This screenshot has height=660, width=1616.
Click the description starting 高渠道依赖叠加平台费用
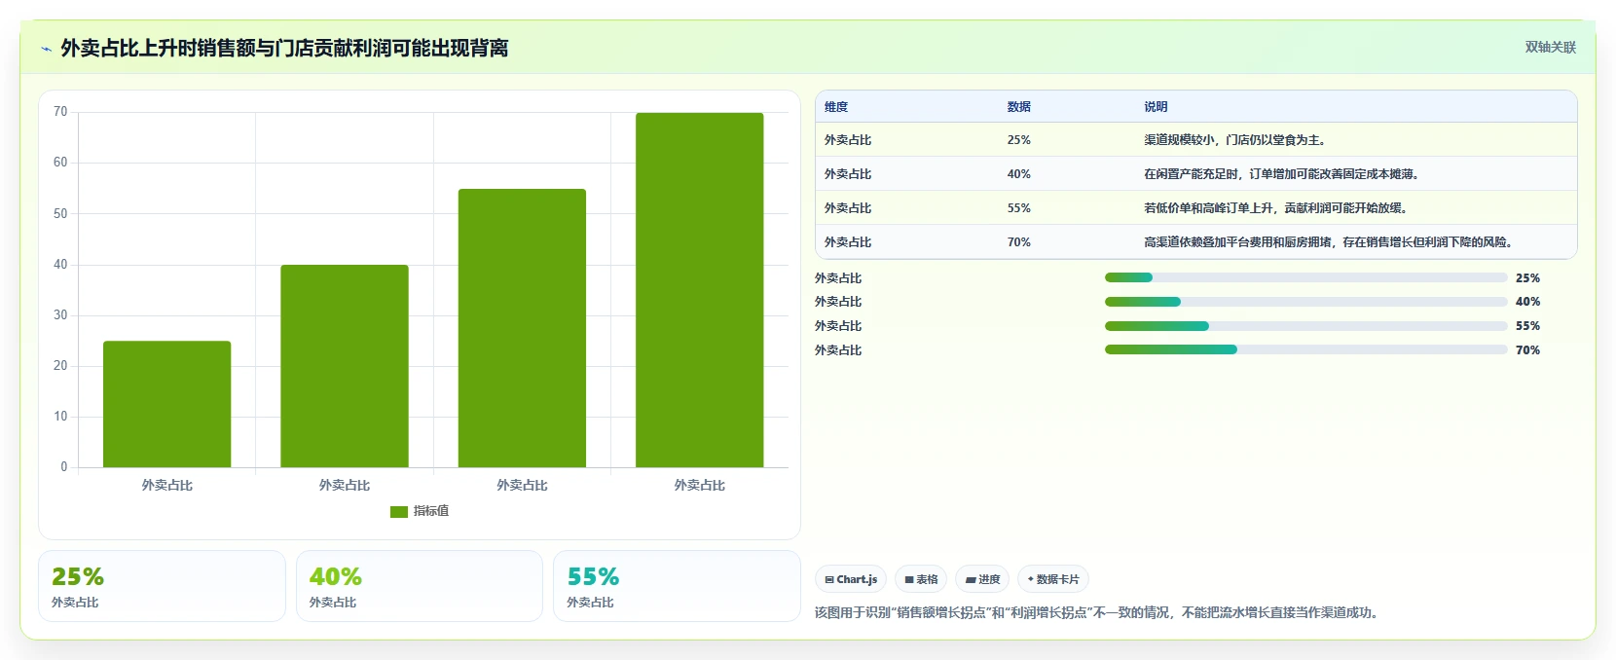(x=1329, y=242)
